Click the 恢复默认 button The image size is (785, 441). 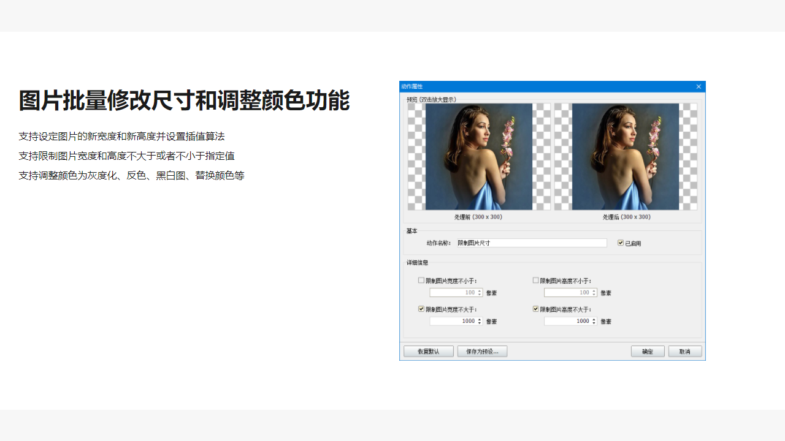pyautogui.click(x=428, y=351)
